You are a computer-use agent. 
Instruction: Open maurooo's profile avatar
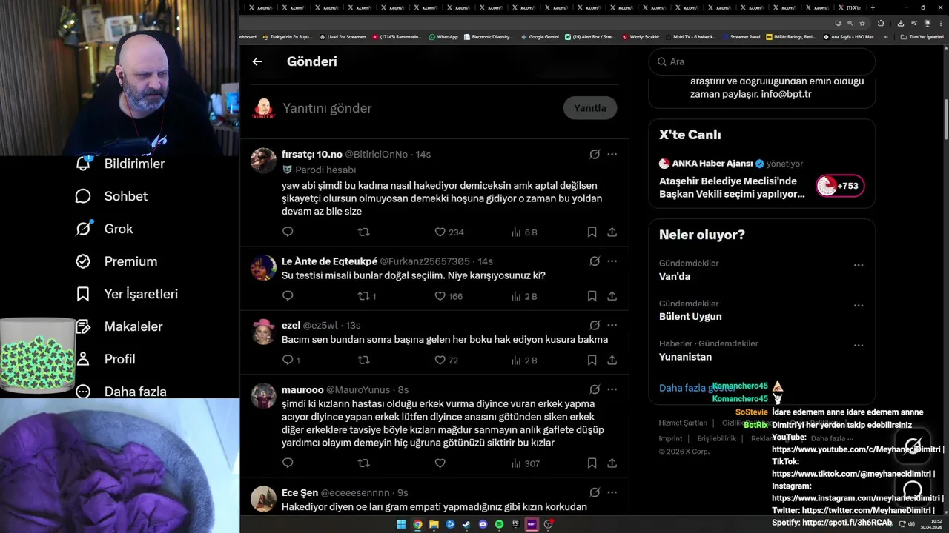(263, 395)
